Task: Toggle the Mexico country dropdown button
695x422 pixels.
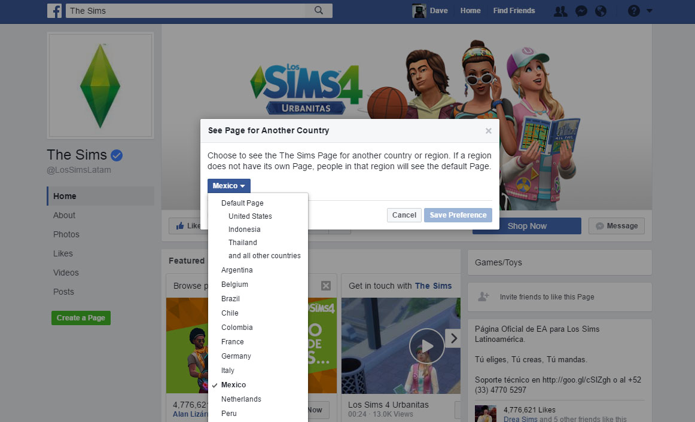Action: pyautogui.click(x=228, y=186)
